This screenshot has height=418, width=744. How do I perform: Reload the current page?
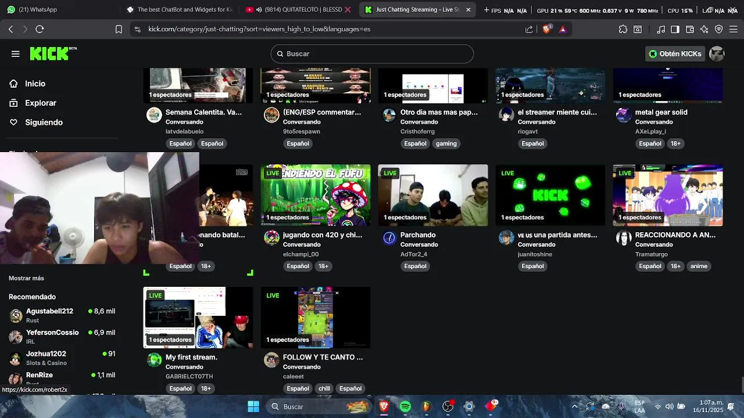pyautogui.click(x=40, y=29)
